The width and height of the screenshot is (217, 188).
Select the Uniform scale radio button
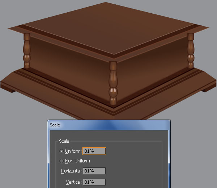click(61, 151)
